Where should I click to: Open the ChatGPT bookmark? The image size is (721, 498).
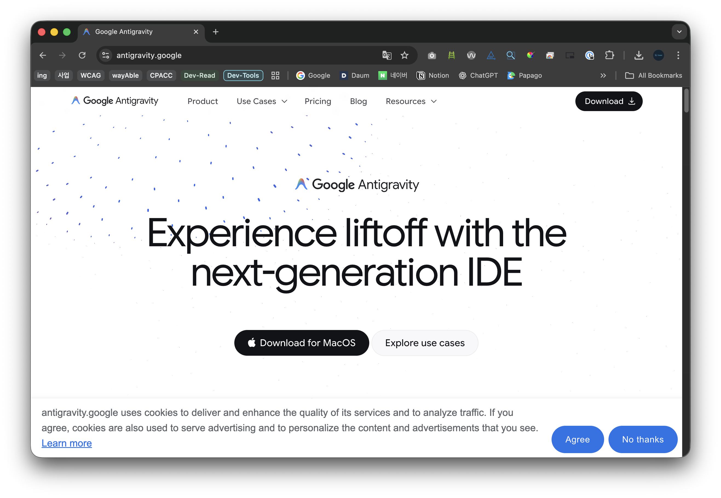click(x=478, y=75)
